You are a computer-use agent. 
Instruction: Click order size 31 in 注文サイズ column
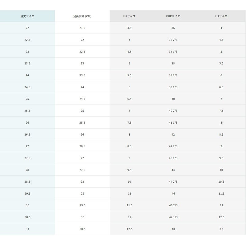tap(27, 229)
